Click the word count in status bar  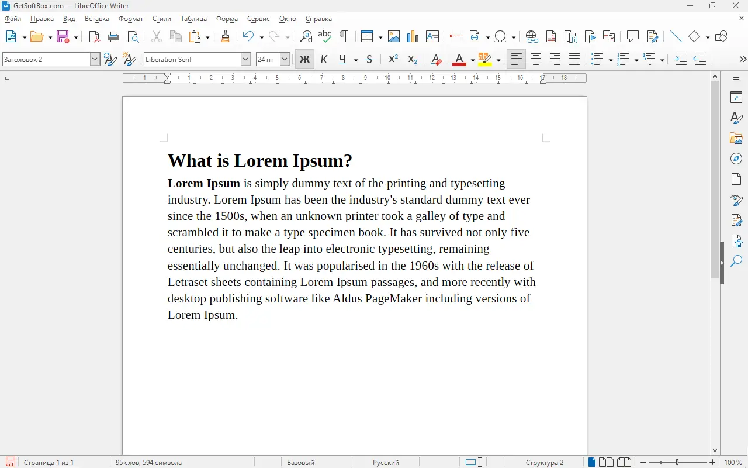(148, 462)
